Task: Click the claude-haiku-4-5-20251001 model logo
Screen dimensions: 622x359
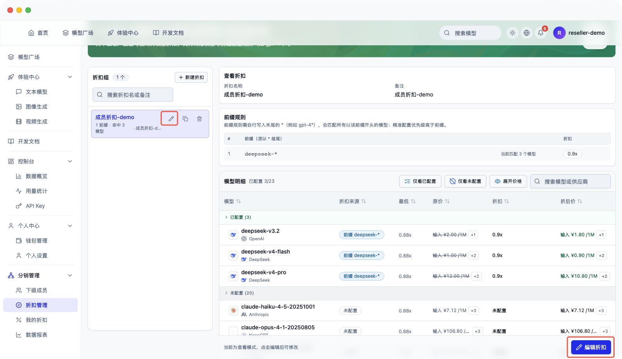Action: pyautogui.click(x=233, y=311)
